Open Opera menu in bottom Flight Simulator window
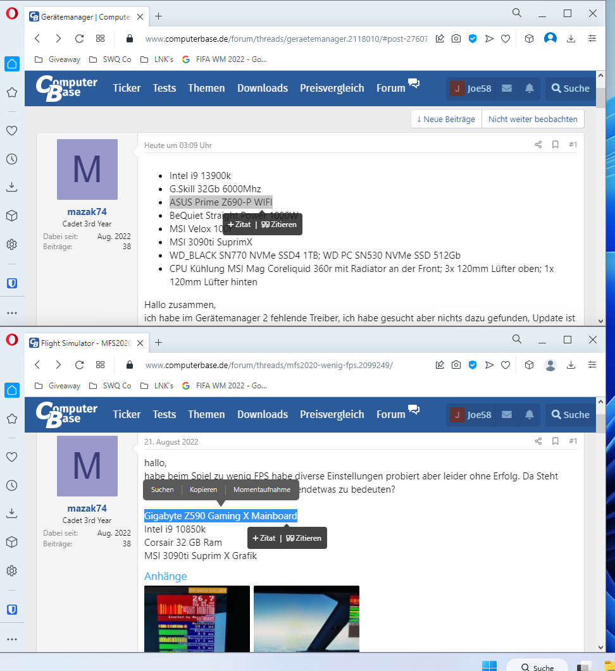Viewport: 615px width, 671px height. click(12, 340)
